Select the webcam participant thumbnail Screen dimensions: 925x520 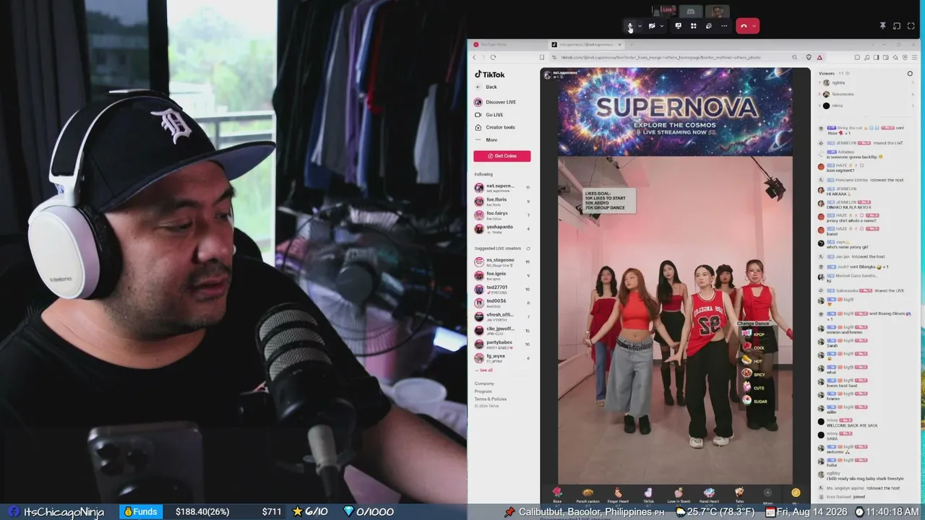pos(717,11)
